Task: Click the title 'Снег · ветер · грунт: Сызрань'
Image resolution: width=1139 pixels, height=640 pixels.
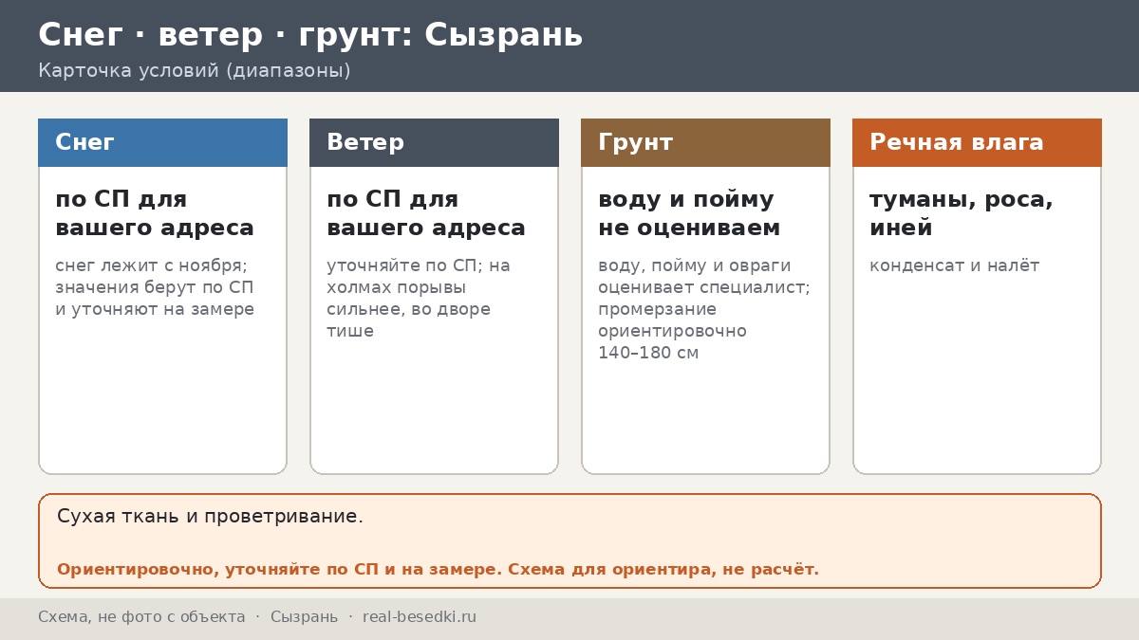Action: coord(310,35)
